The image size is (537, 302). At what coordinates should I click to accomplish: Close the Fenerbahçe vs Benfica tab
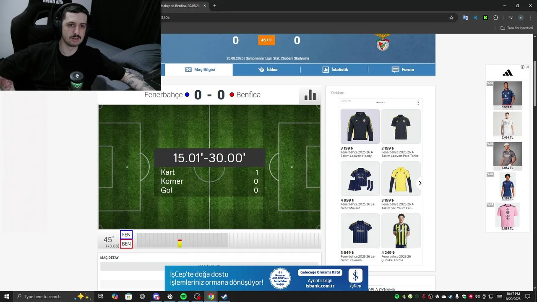click(x=204, y=6)
